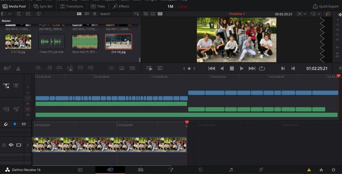Open Project Settings gear icon
The height and width of the screenshot is (174, 342).
click(333, 170)
